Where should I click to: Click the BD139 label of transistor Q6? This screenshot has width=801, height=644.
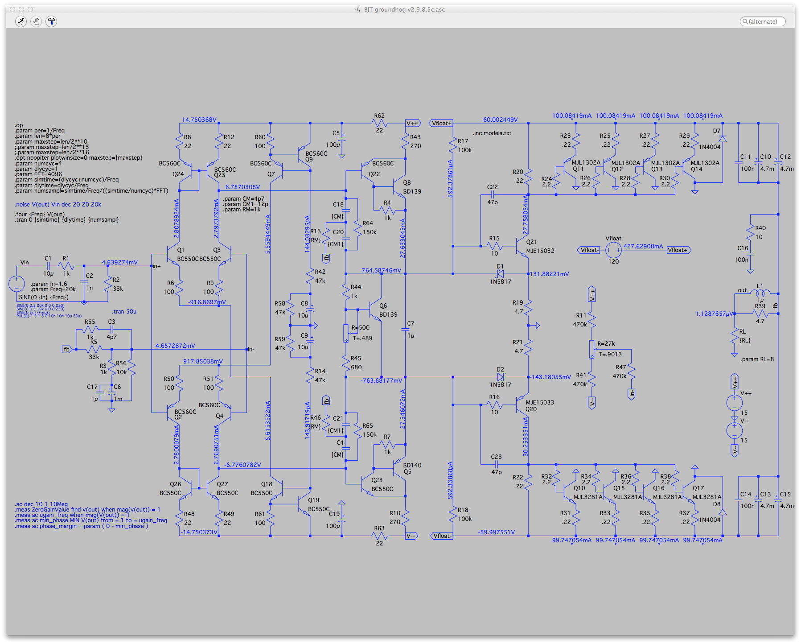point(388,315)
